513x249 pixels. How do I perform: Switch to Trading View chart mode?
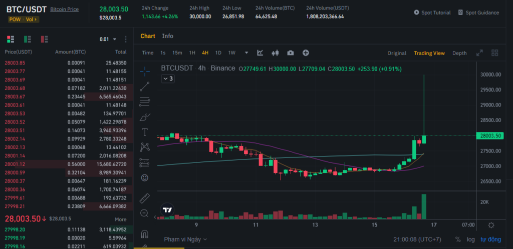click(429, 53)
